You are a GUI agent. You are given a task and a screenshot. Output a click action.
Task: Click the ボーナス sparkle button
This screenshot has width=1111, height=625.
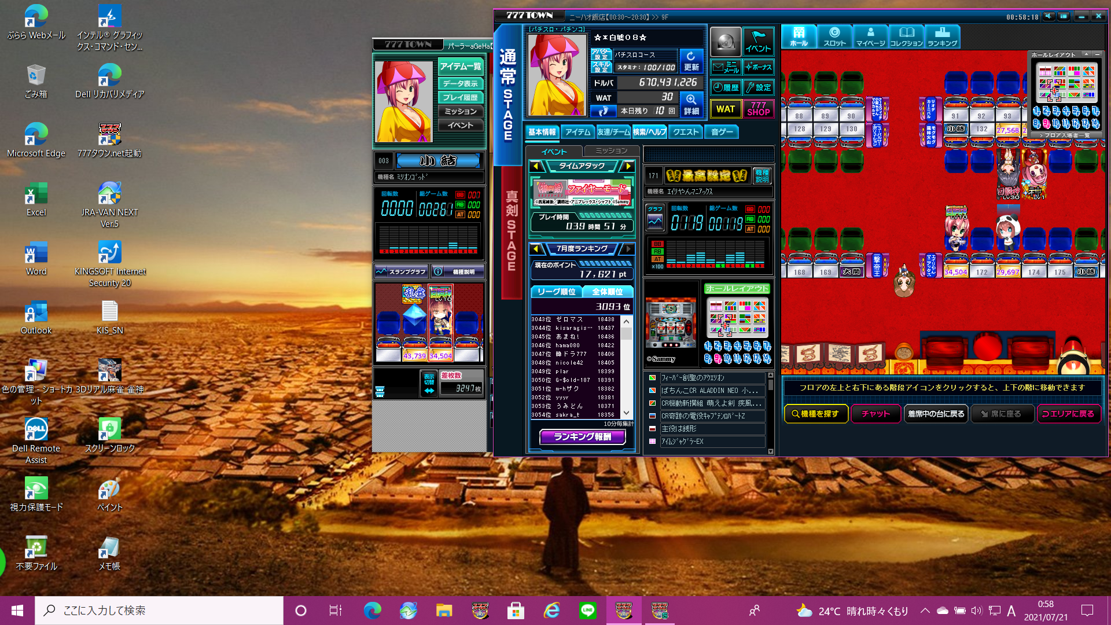coord(759,67)
